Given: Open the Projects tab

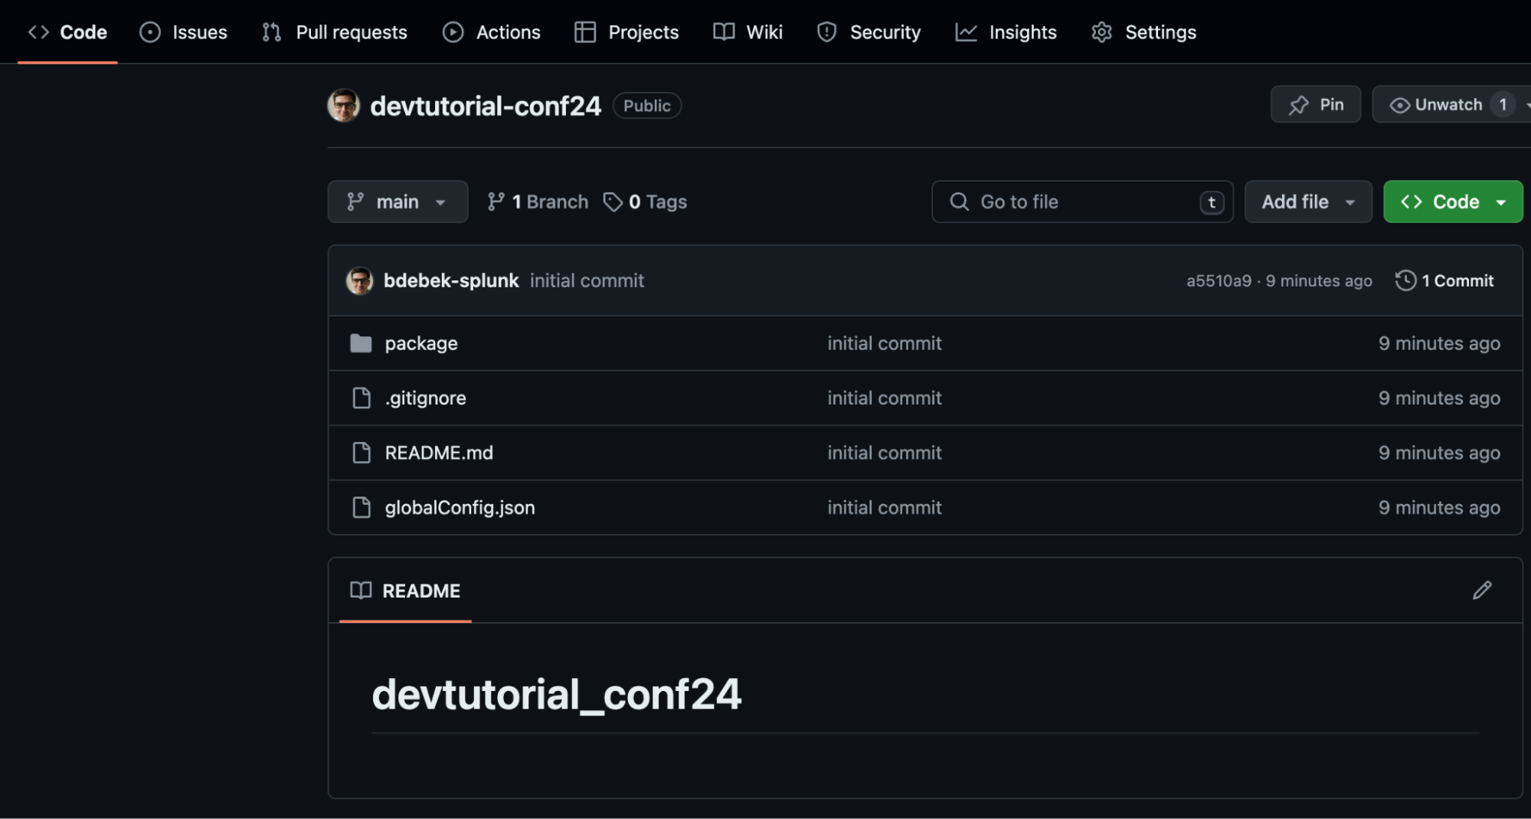Looking at the screenshot, I should [x=626, y=32].
